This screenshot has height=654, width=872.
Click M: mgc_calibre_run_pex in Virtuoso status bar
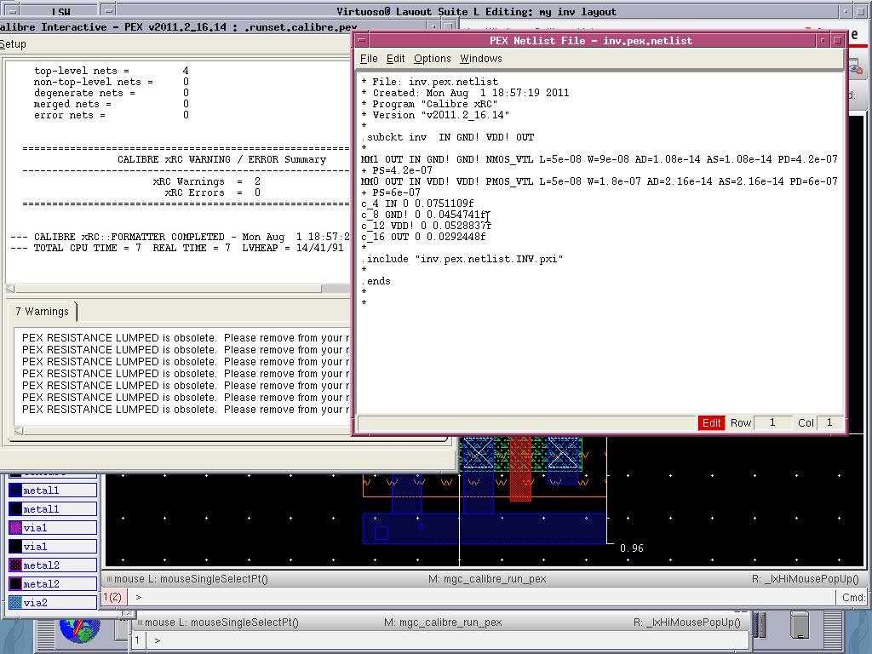(x=487, y=579)
